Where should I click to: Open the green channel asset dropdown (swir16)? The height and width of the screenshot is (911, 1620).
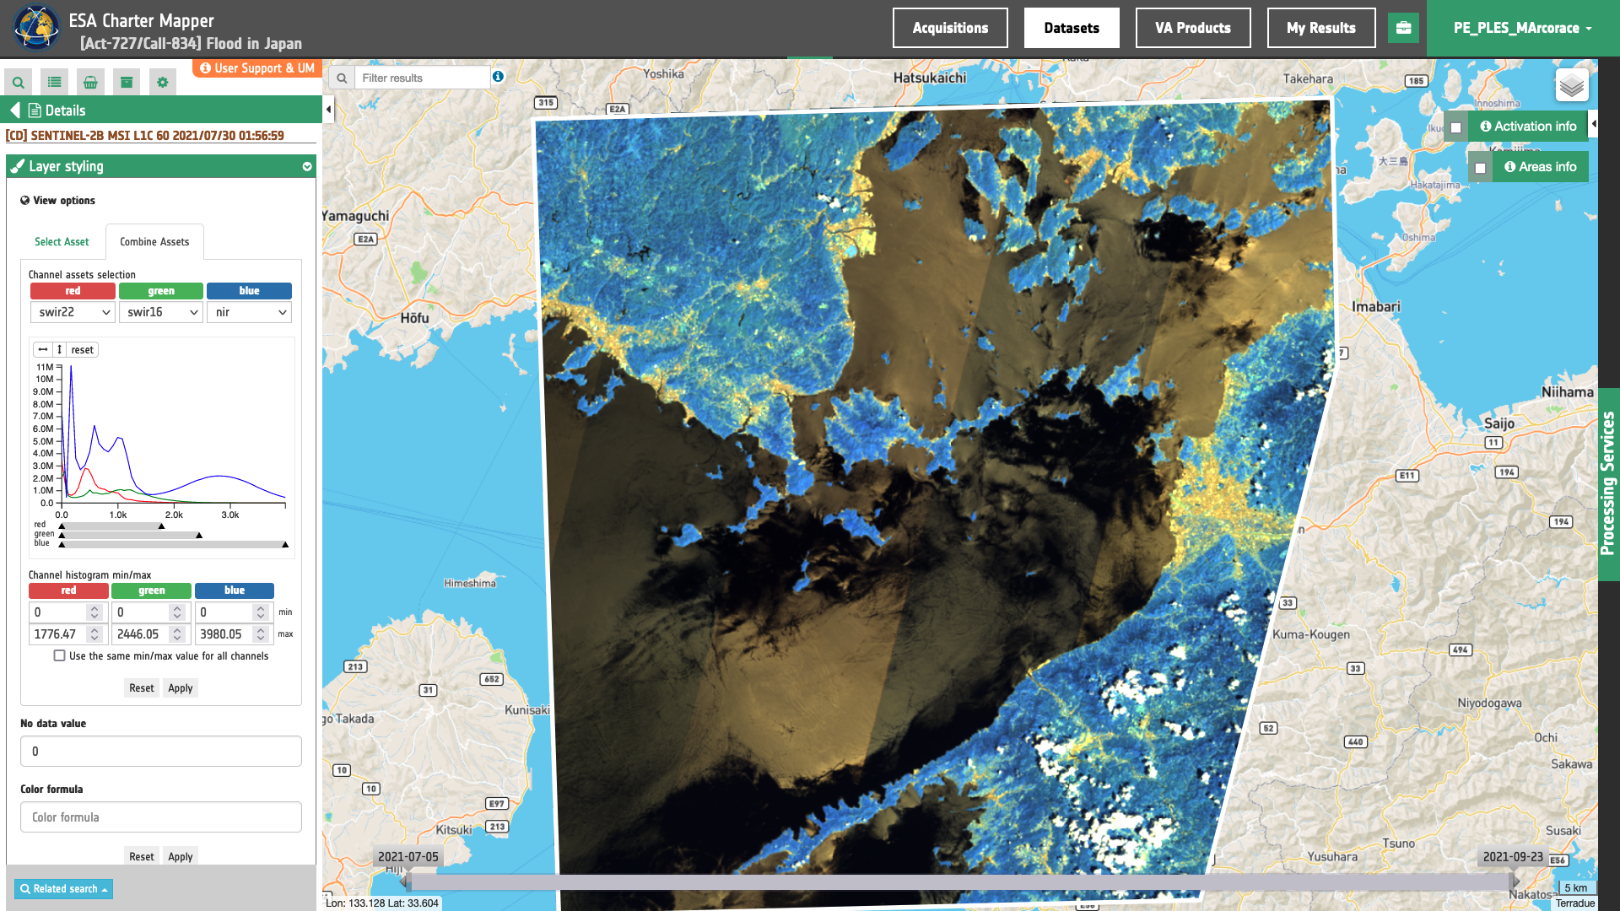160,312
